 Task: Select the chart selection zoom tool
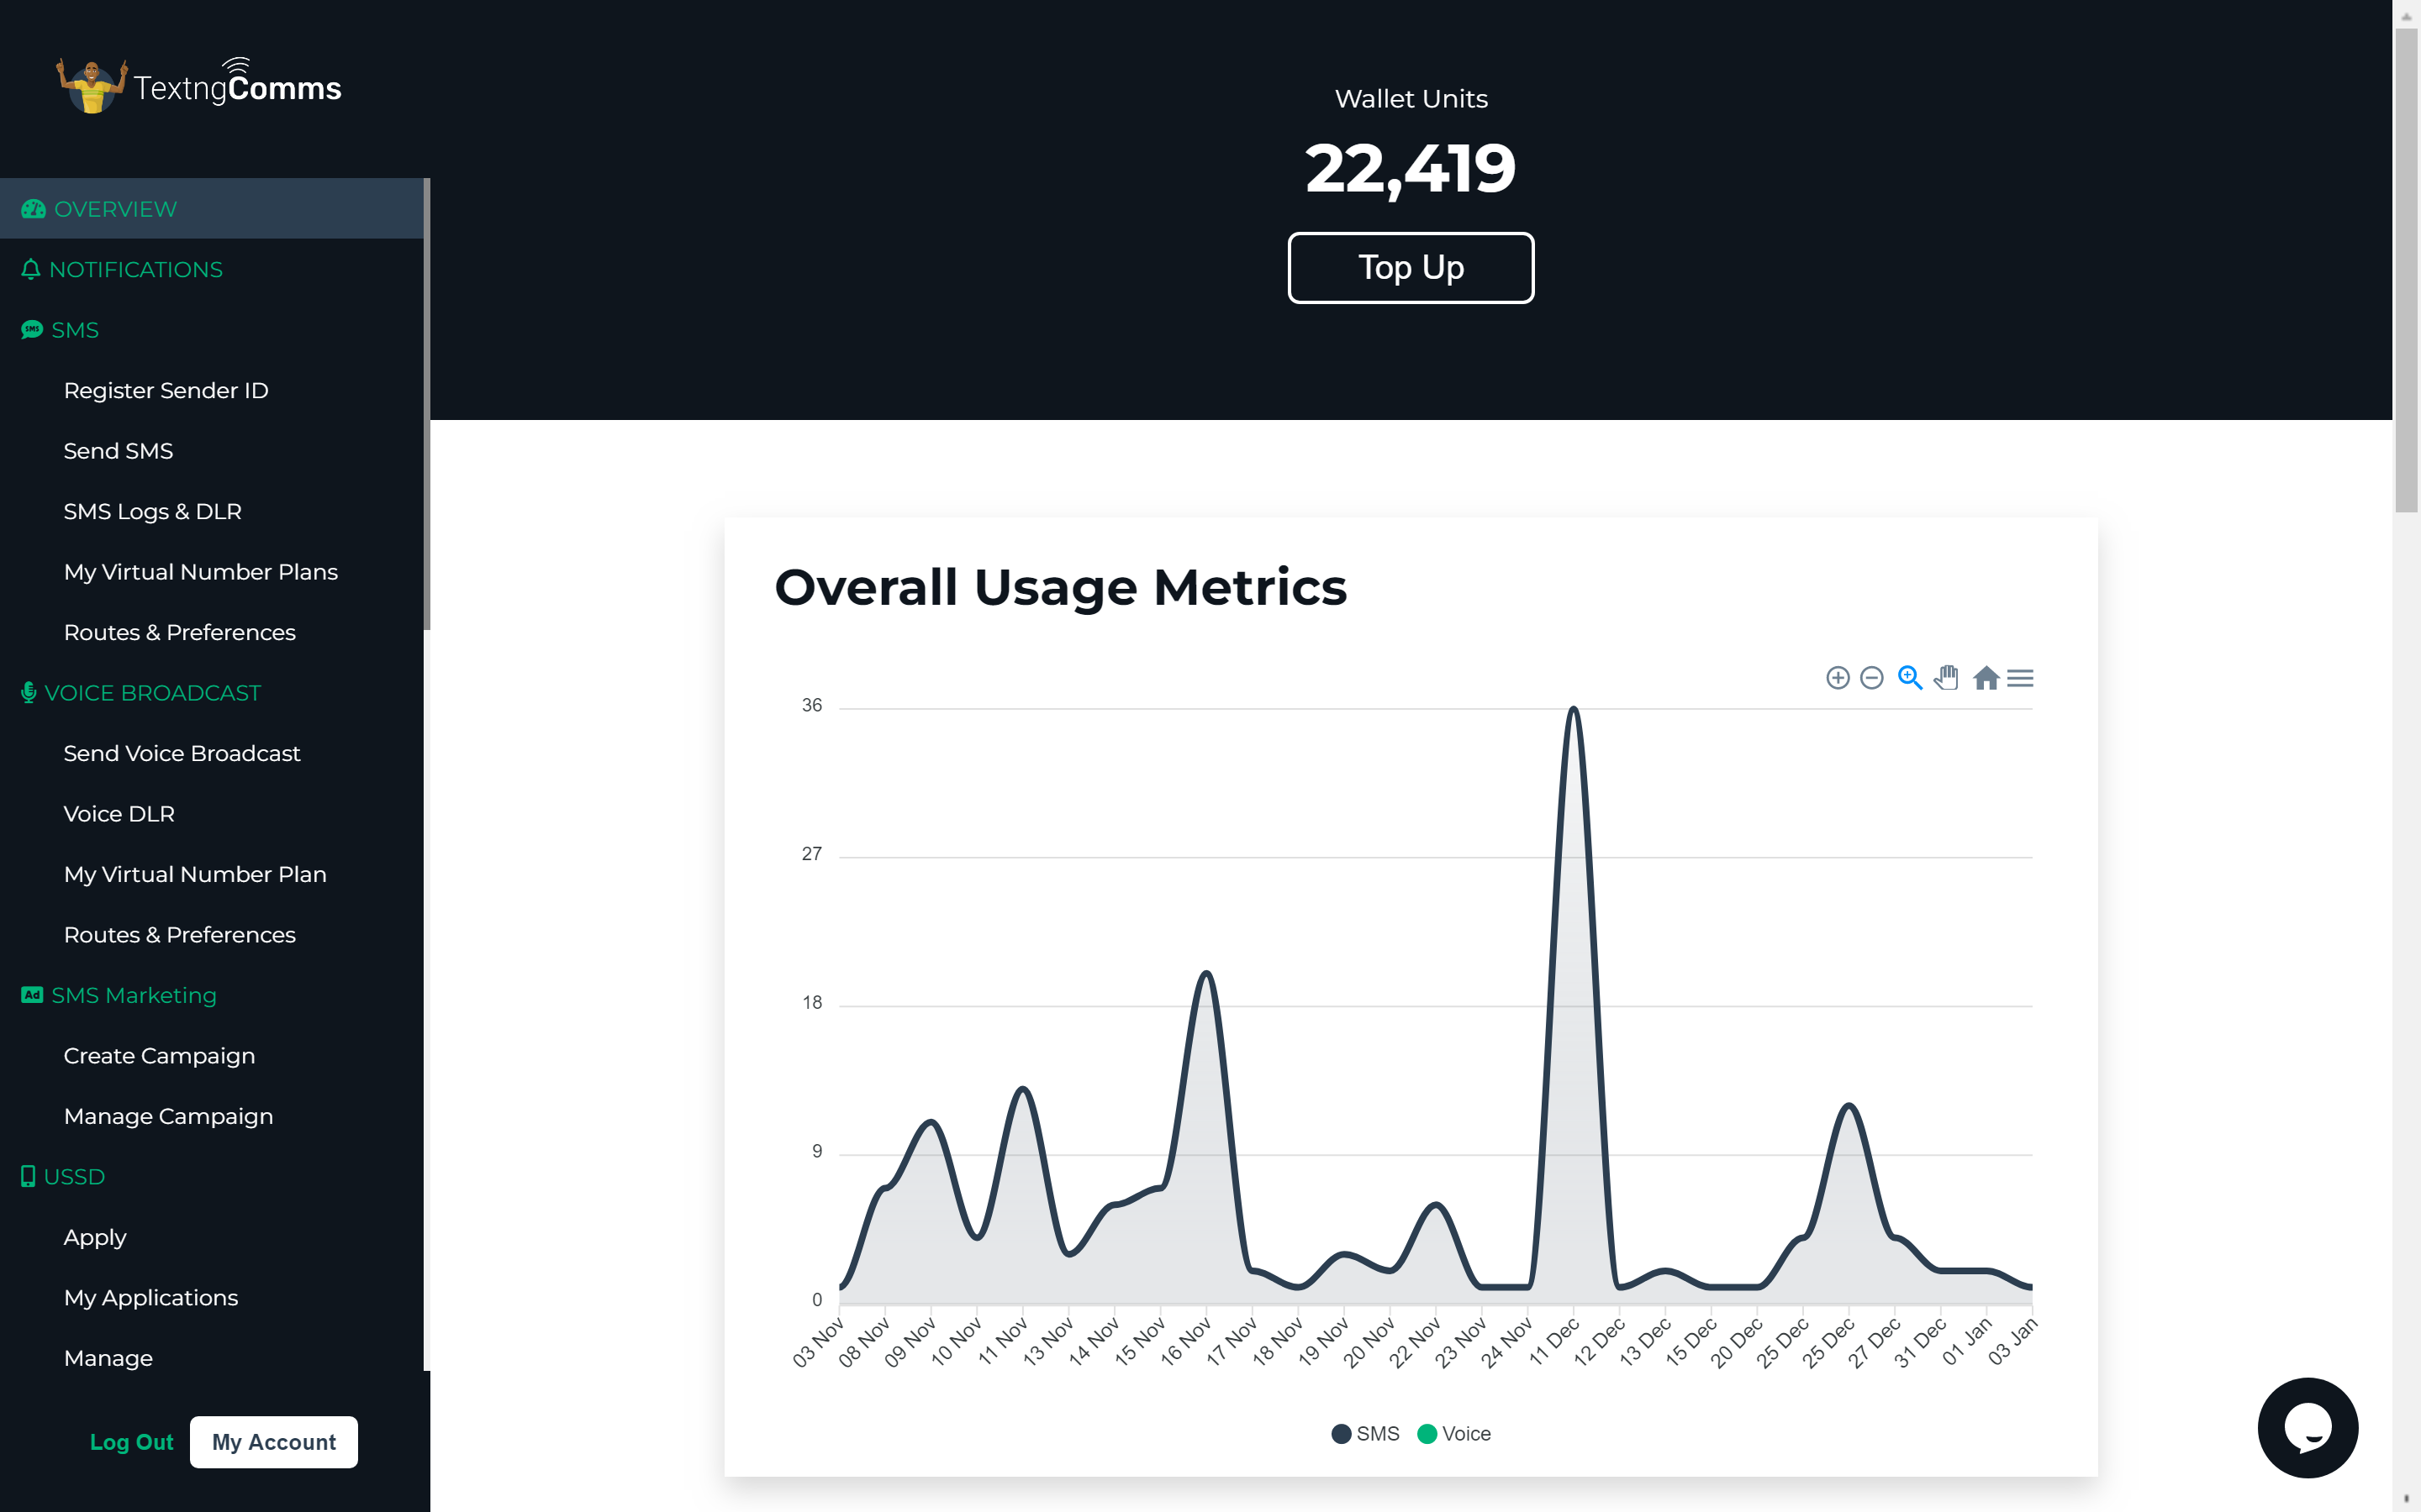tap(1909, 678)
